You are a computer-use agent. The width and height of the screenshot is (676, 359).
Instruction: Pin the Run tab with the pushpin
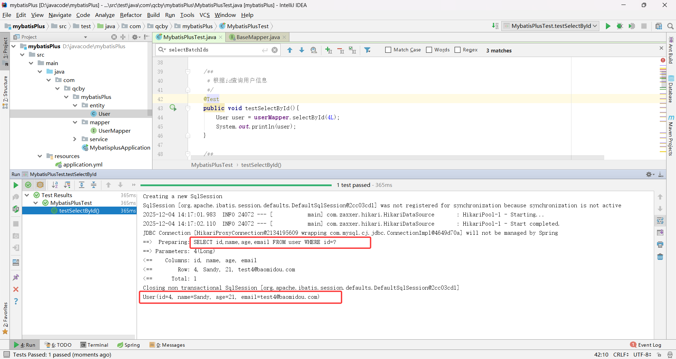click(x=15, y=277)
